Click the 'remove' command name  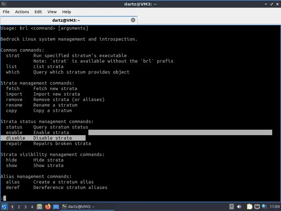coord(14,99)
